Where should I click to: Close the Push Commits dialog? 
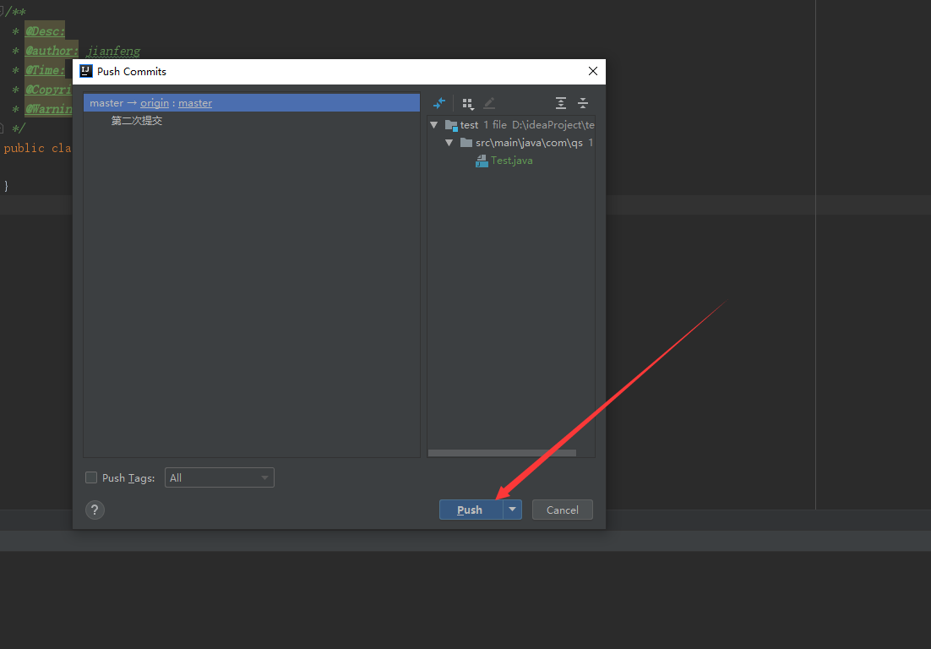592,71
